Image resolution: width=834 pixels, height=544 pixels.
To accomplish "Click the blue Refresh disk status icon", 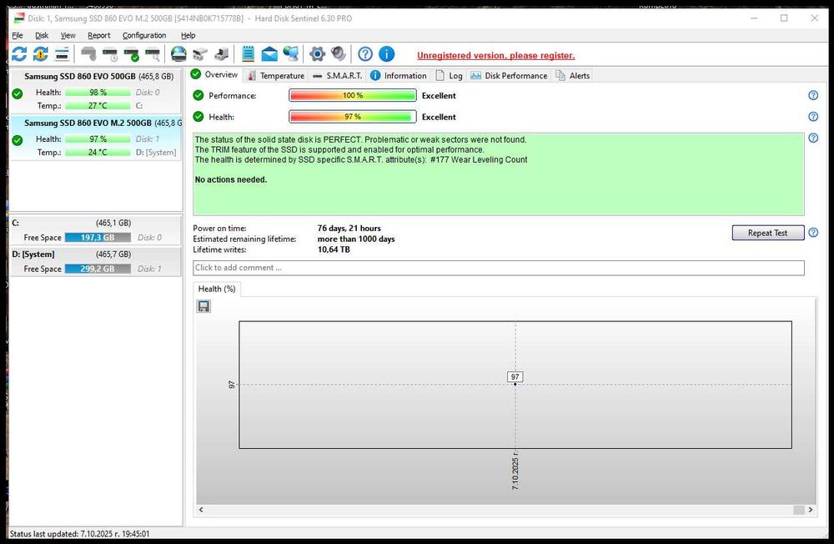I will 19,53.
